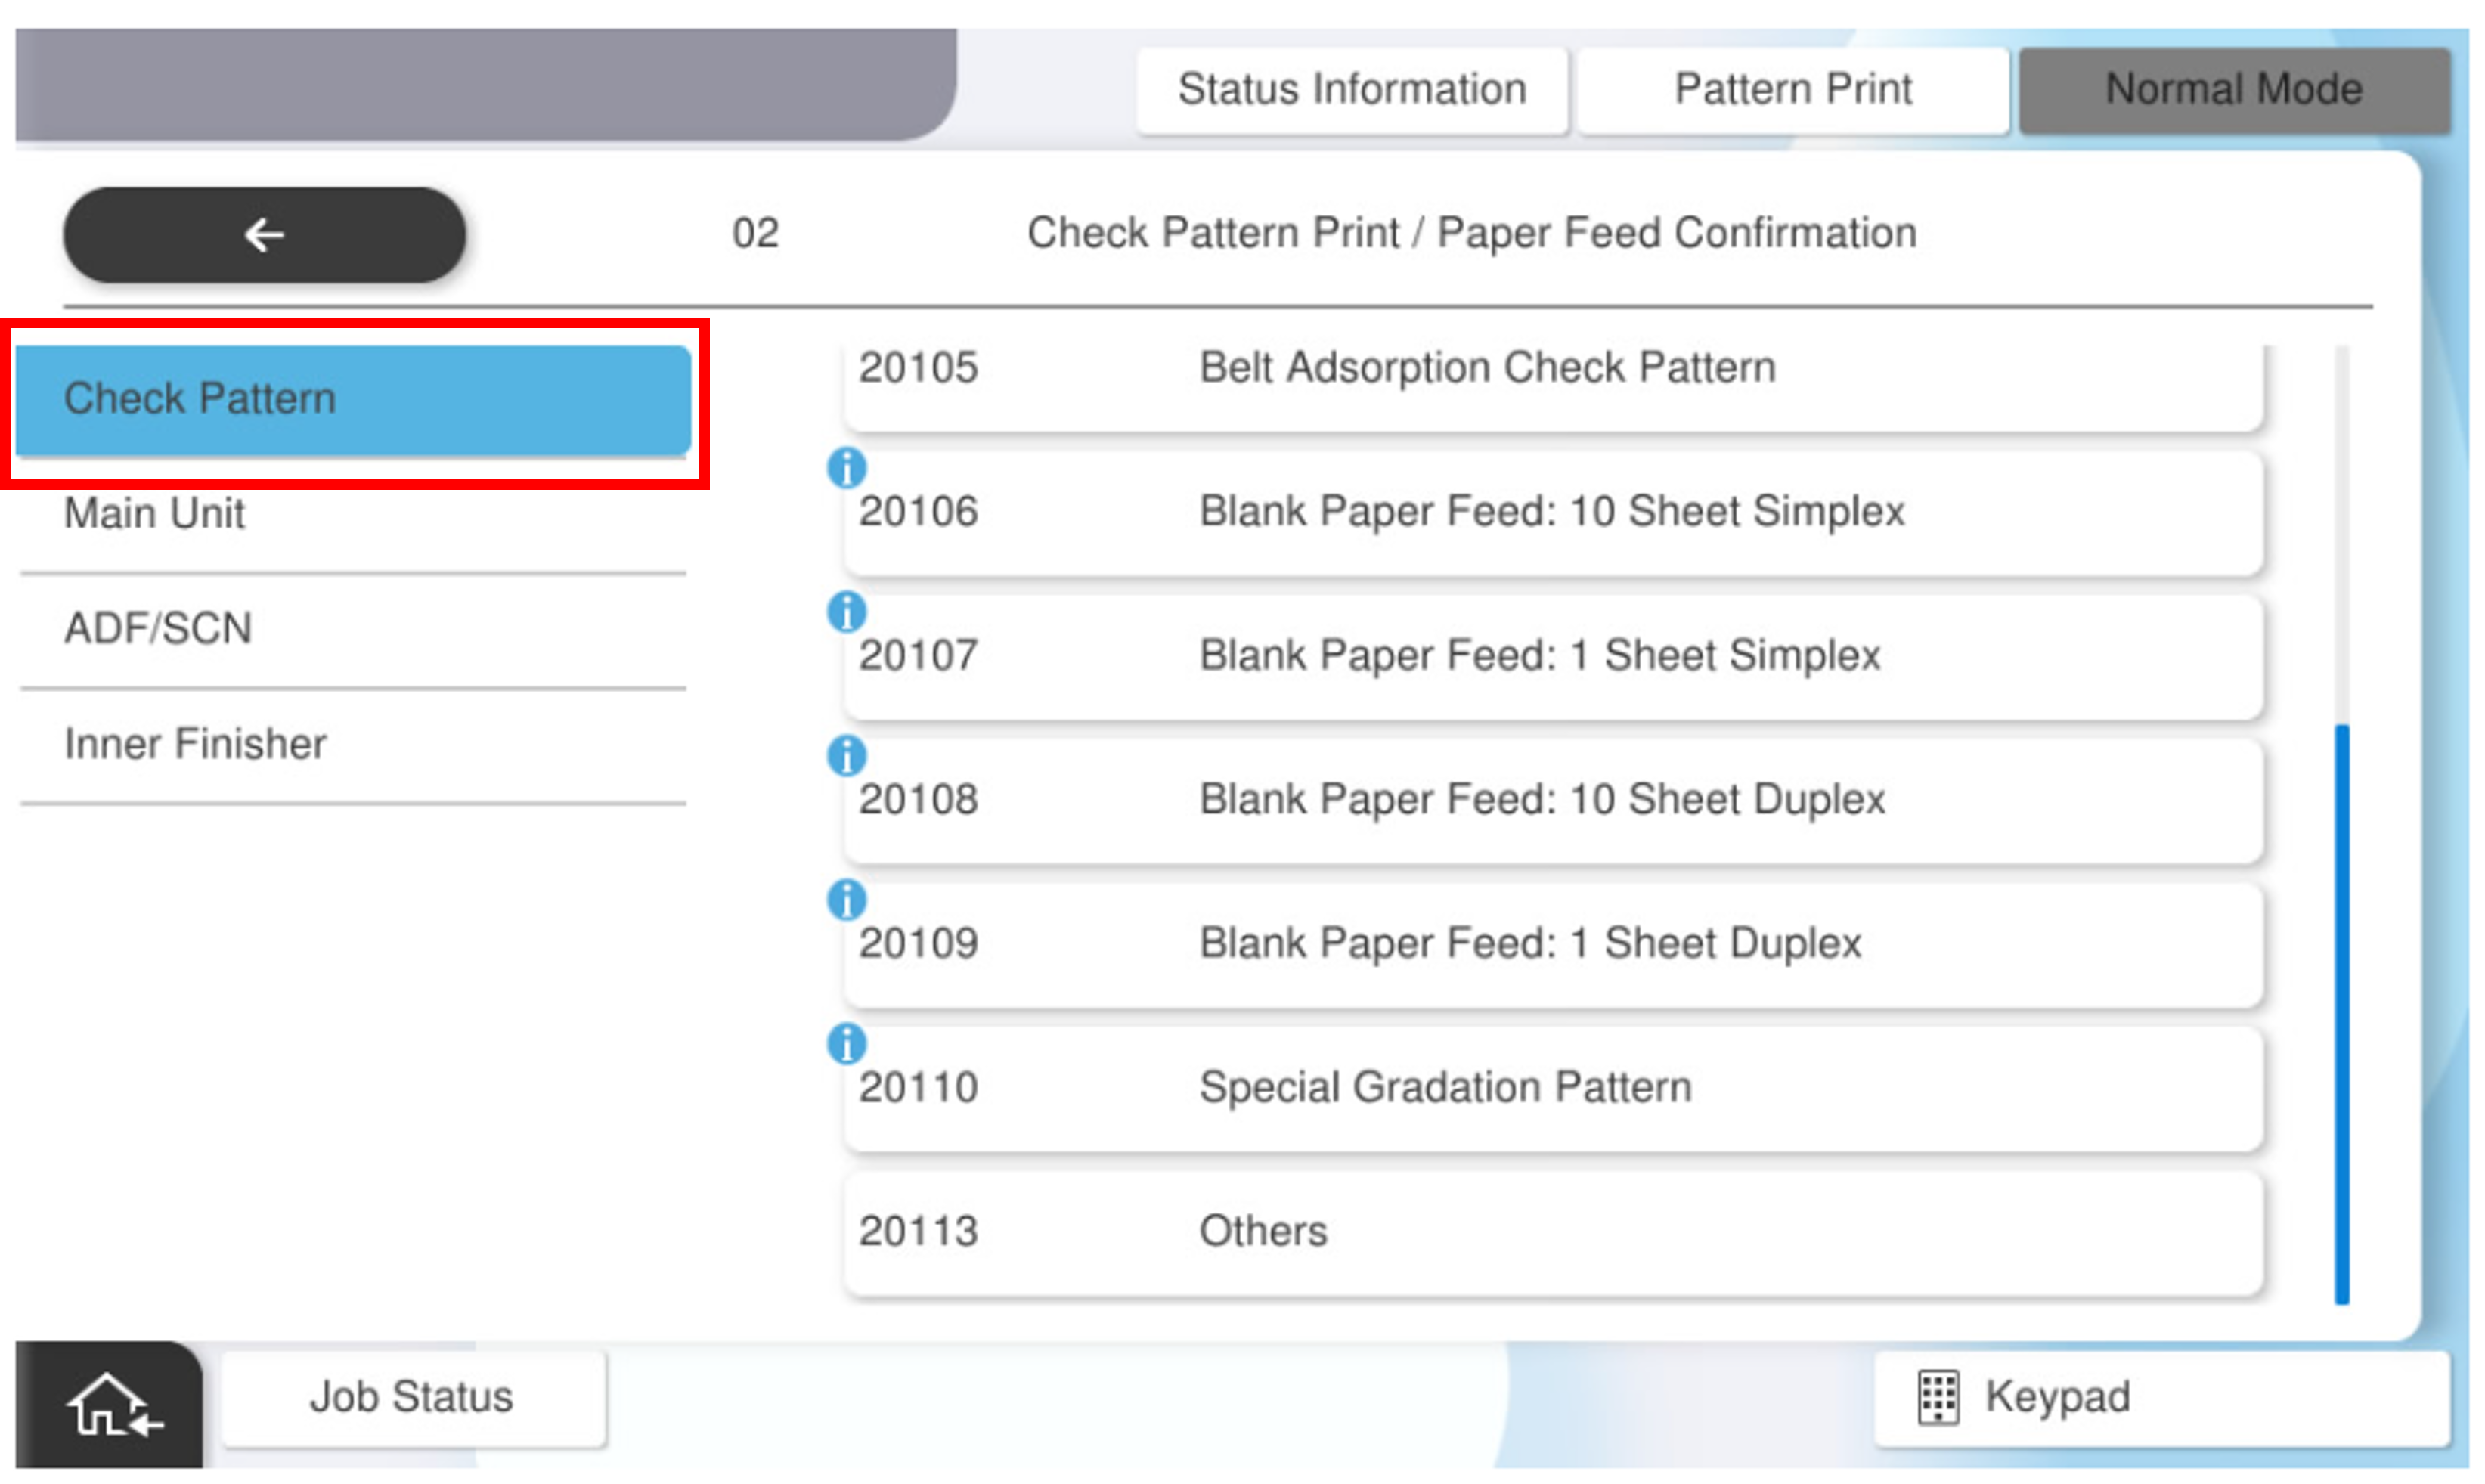Click info icon for item 20109
Screen dimensions: 2485x1484
(846, 899)
